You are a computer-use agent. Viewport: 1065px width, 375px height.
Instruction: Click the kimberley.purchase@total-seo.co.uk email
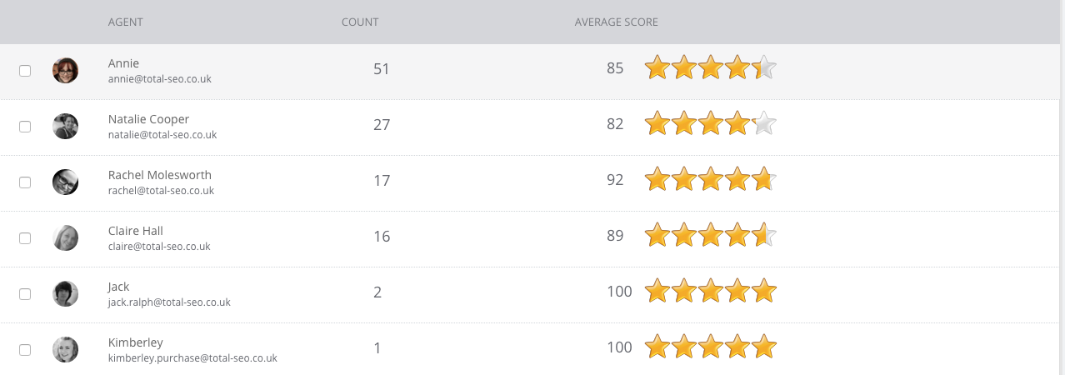click(x=192, y=358)
